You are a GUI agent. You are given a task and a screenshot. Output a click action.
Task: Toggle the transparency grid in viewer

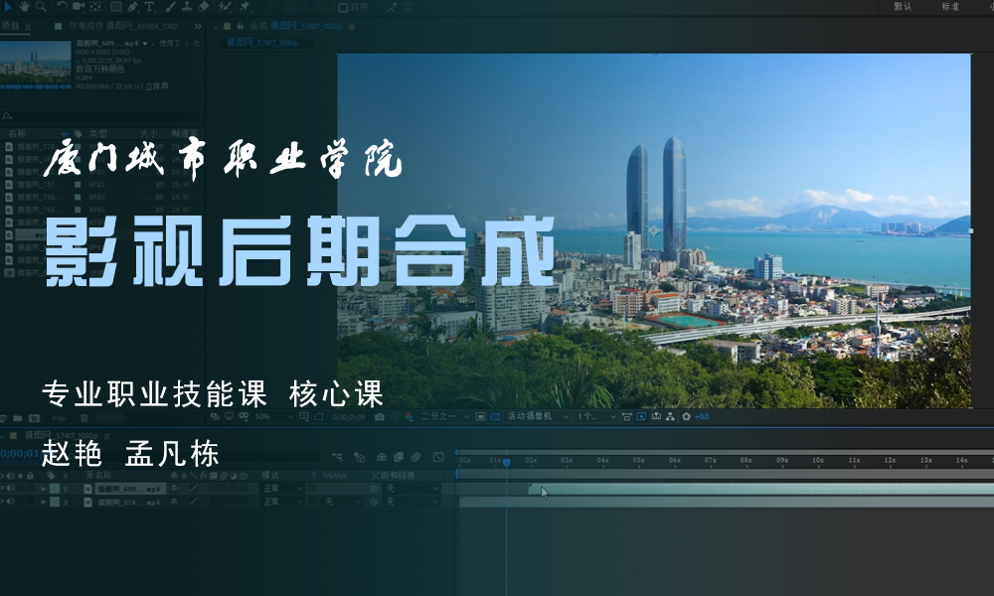(x=495, y=416)
